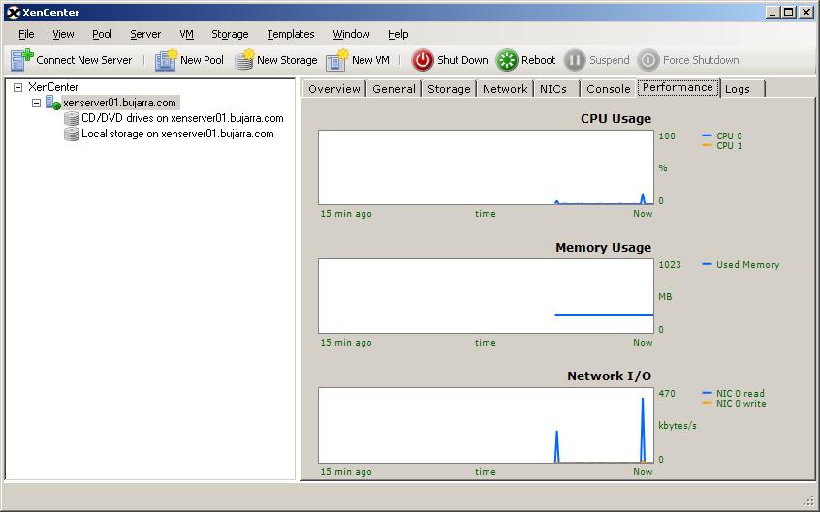This screenshot has width=820, height=512.
Task: Click the Local storage disk icon
Action: (71, 135)
